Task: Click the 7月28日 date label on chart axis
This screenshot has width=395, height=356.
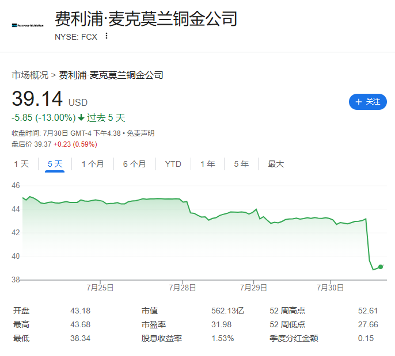Action: (x=183, y=288)
